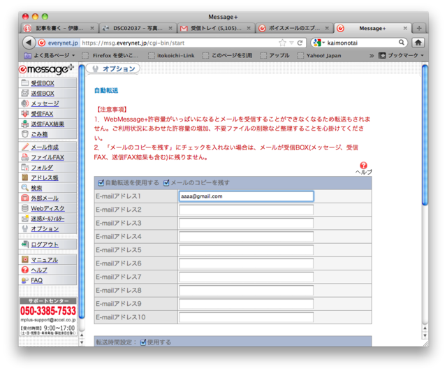Screen dimensions: 447x371
Task: Open the よく見るページ bookmarks dropdown
Action: (50, 55)
